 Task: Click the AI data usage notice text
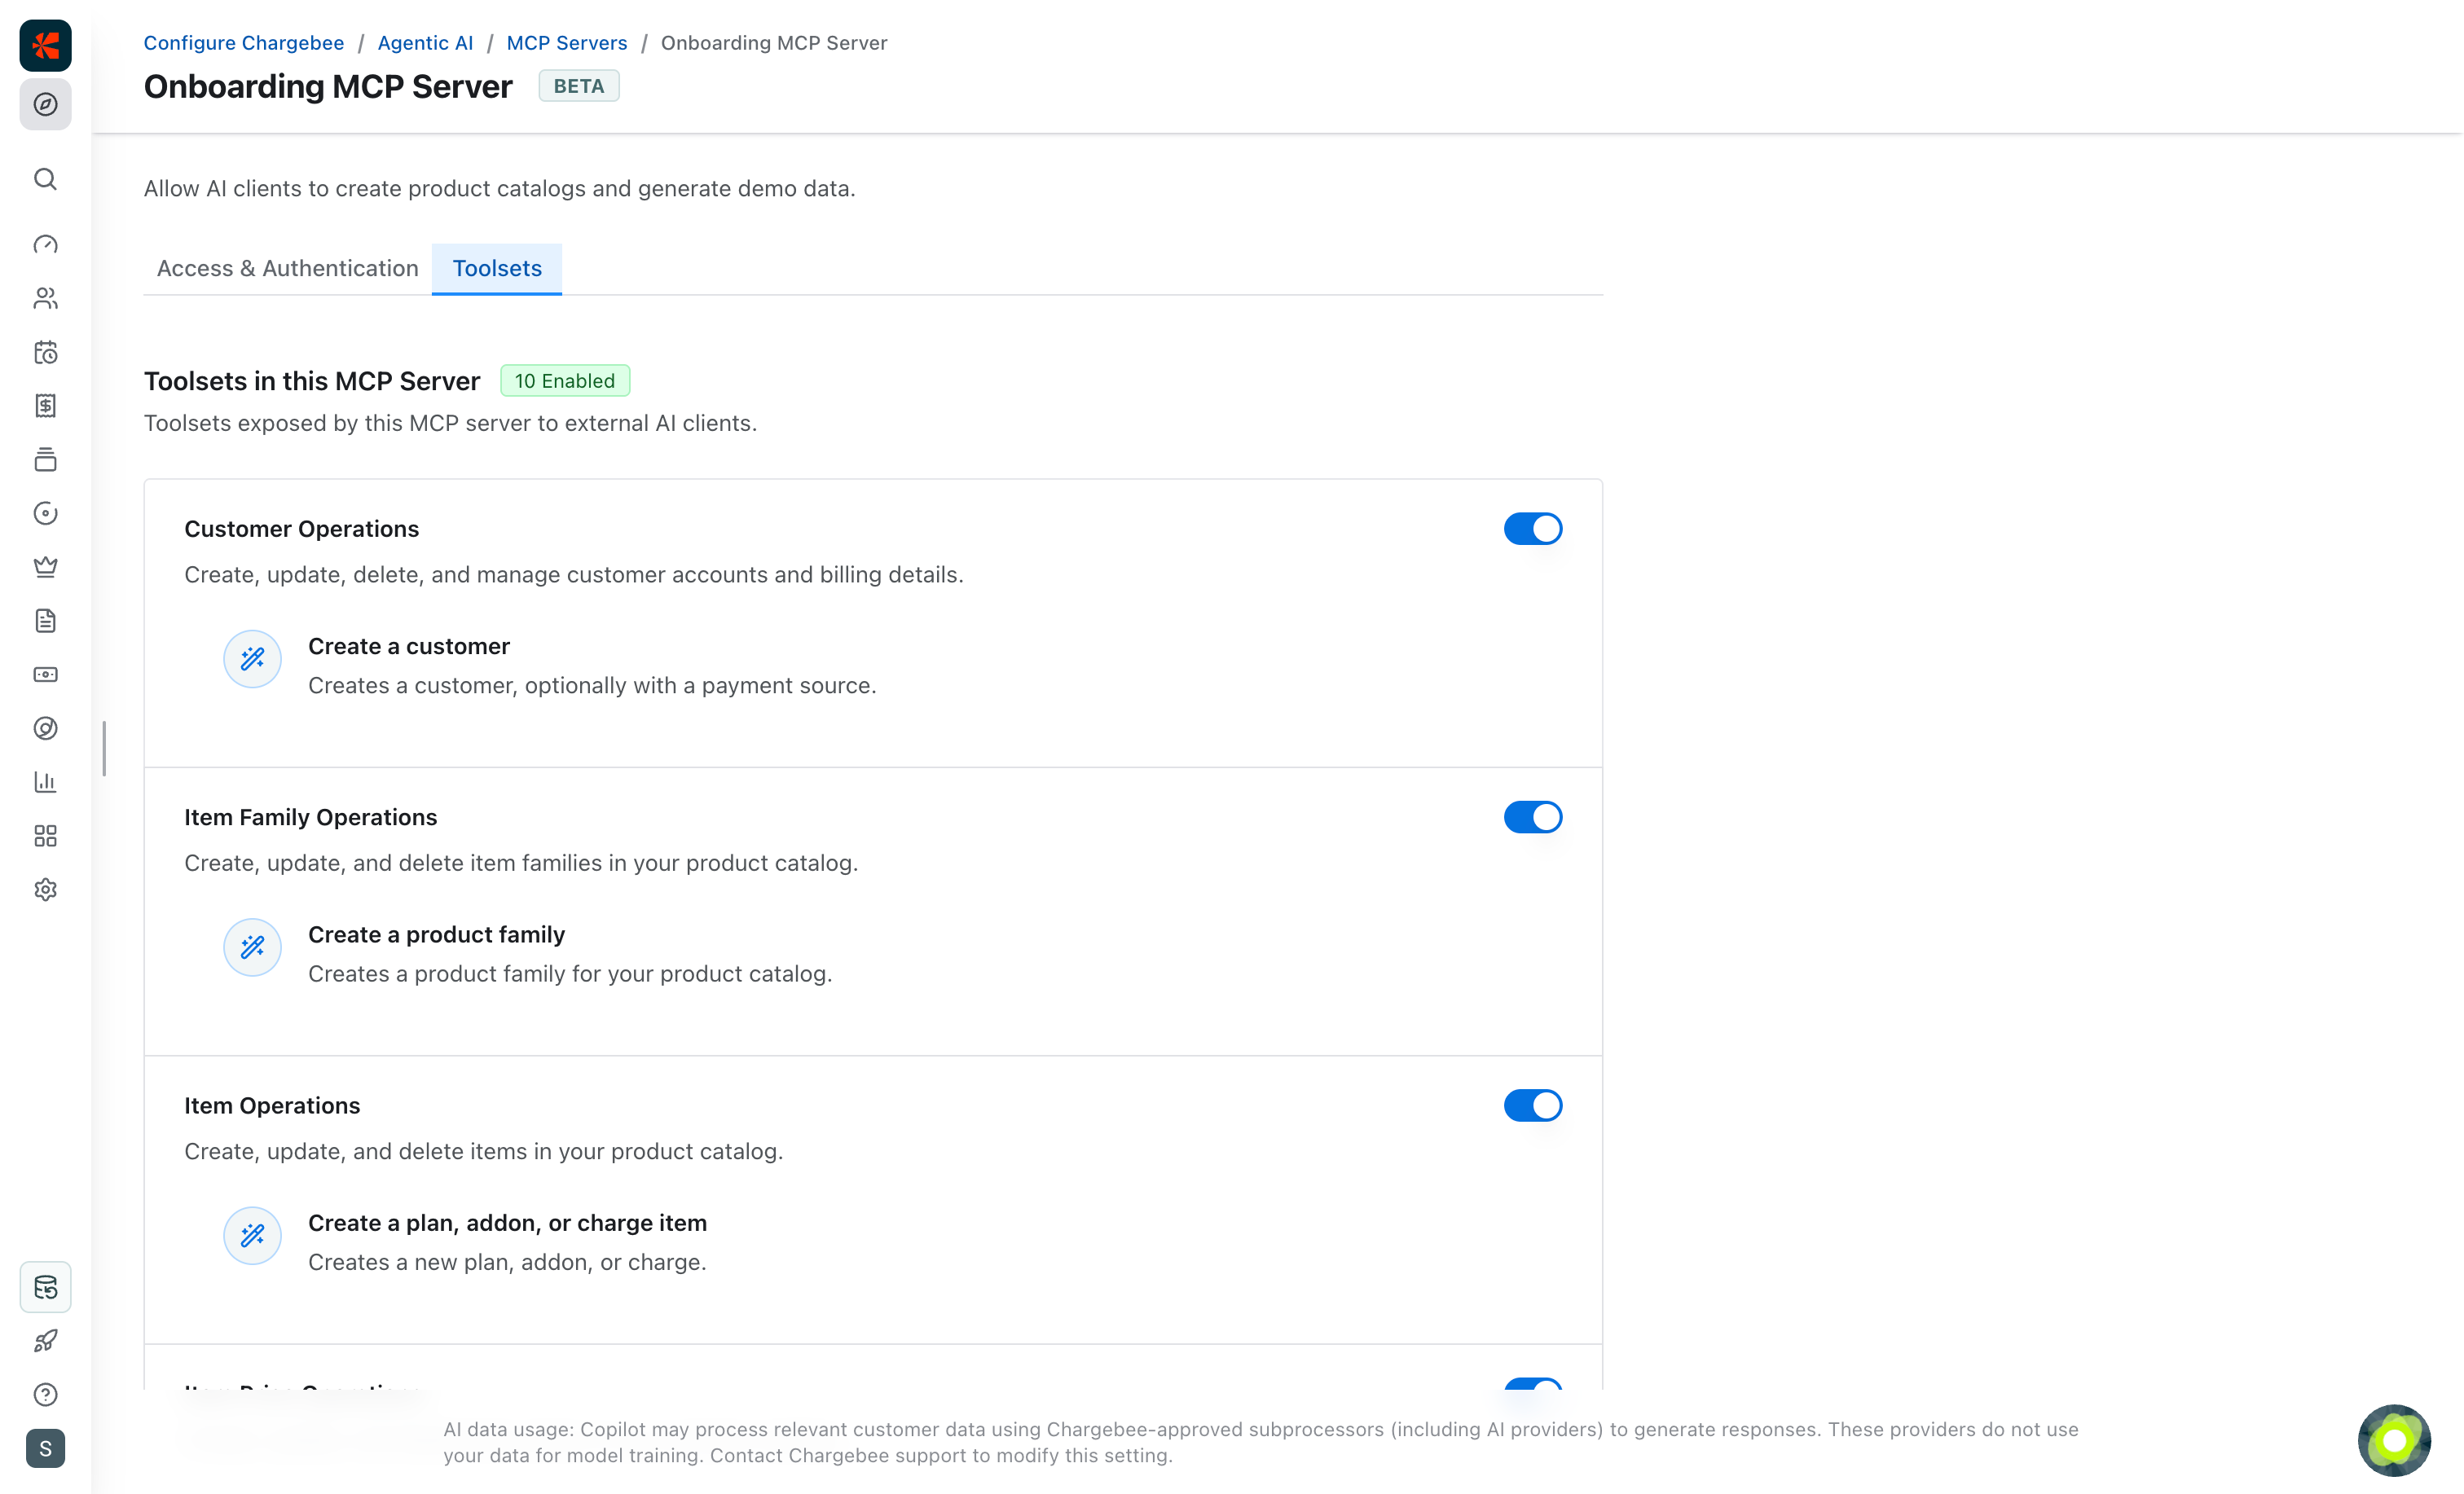click(x=1261, y=1442)
